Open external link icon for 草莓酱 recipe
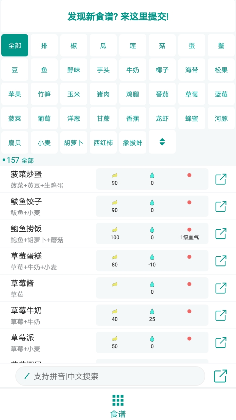Viewport: 236px width, 420px height. tap(221, 288)
